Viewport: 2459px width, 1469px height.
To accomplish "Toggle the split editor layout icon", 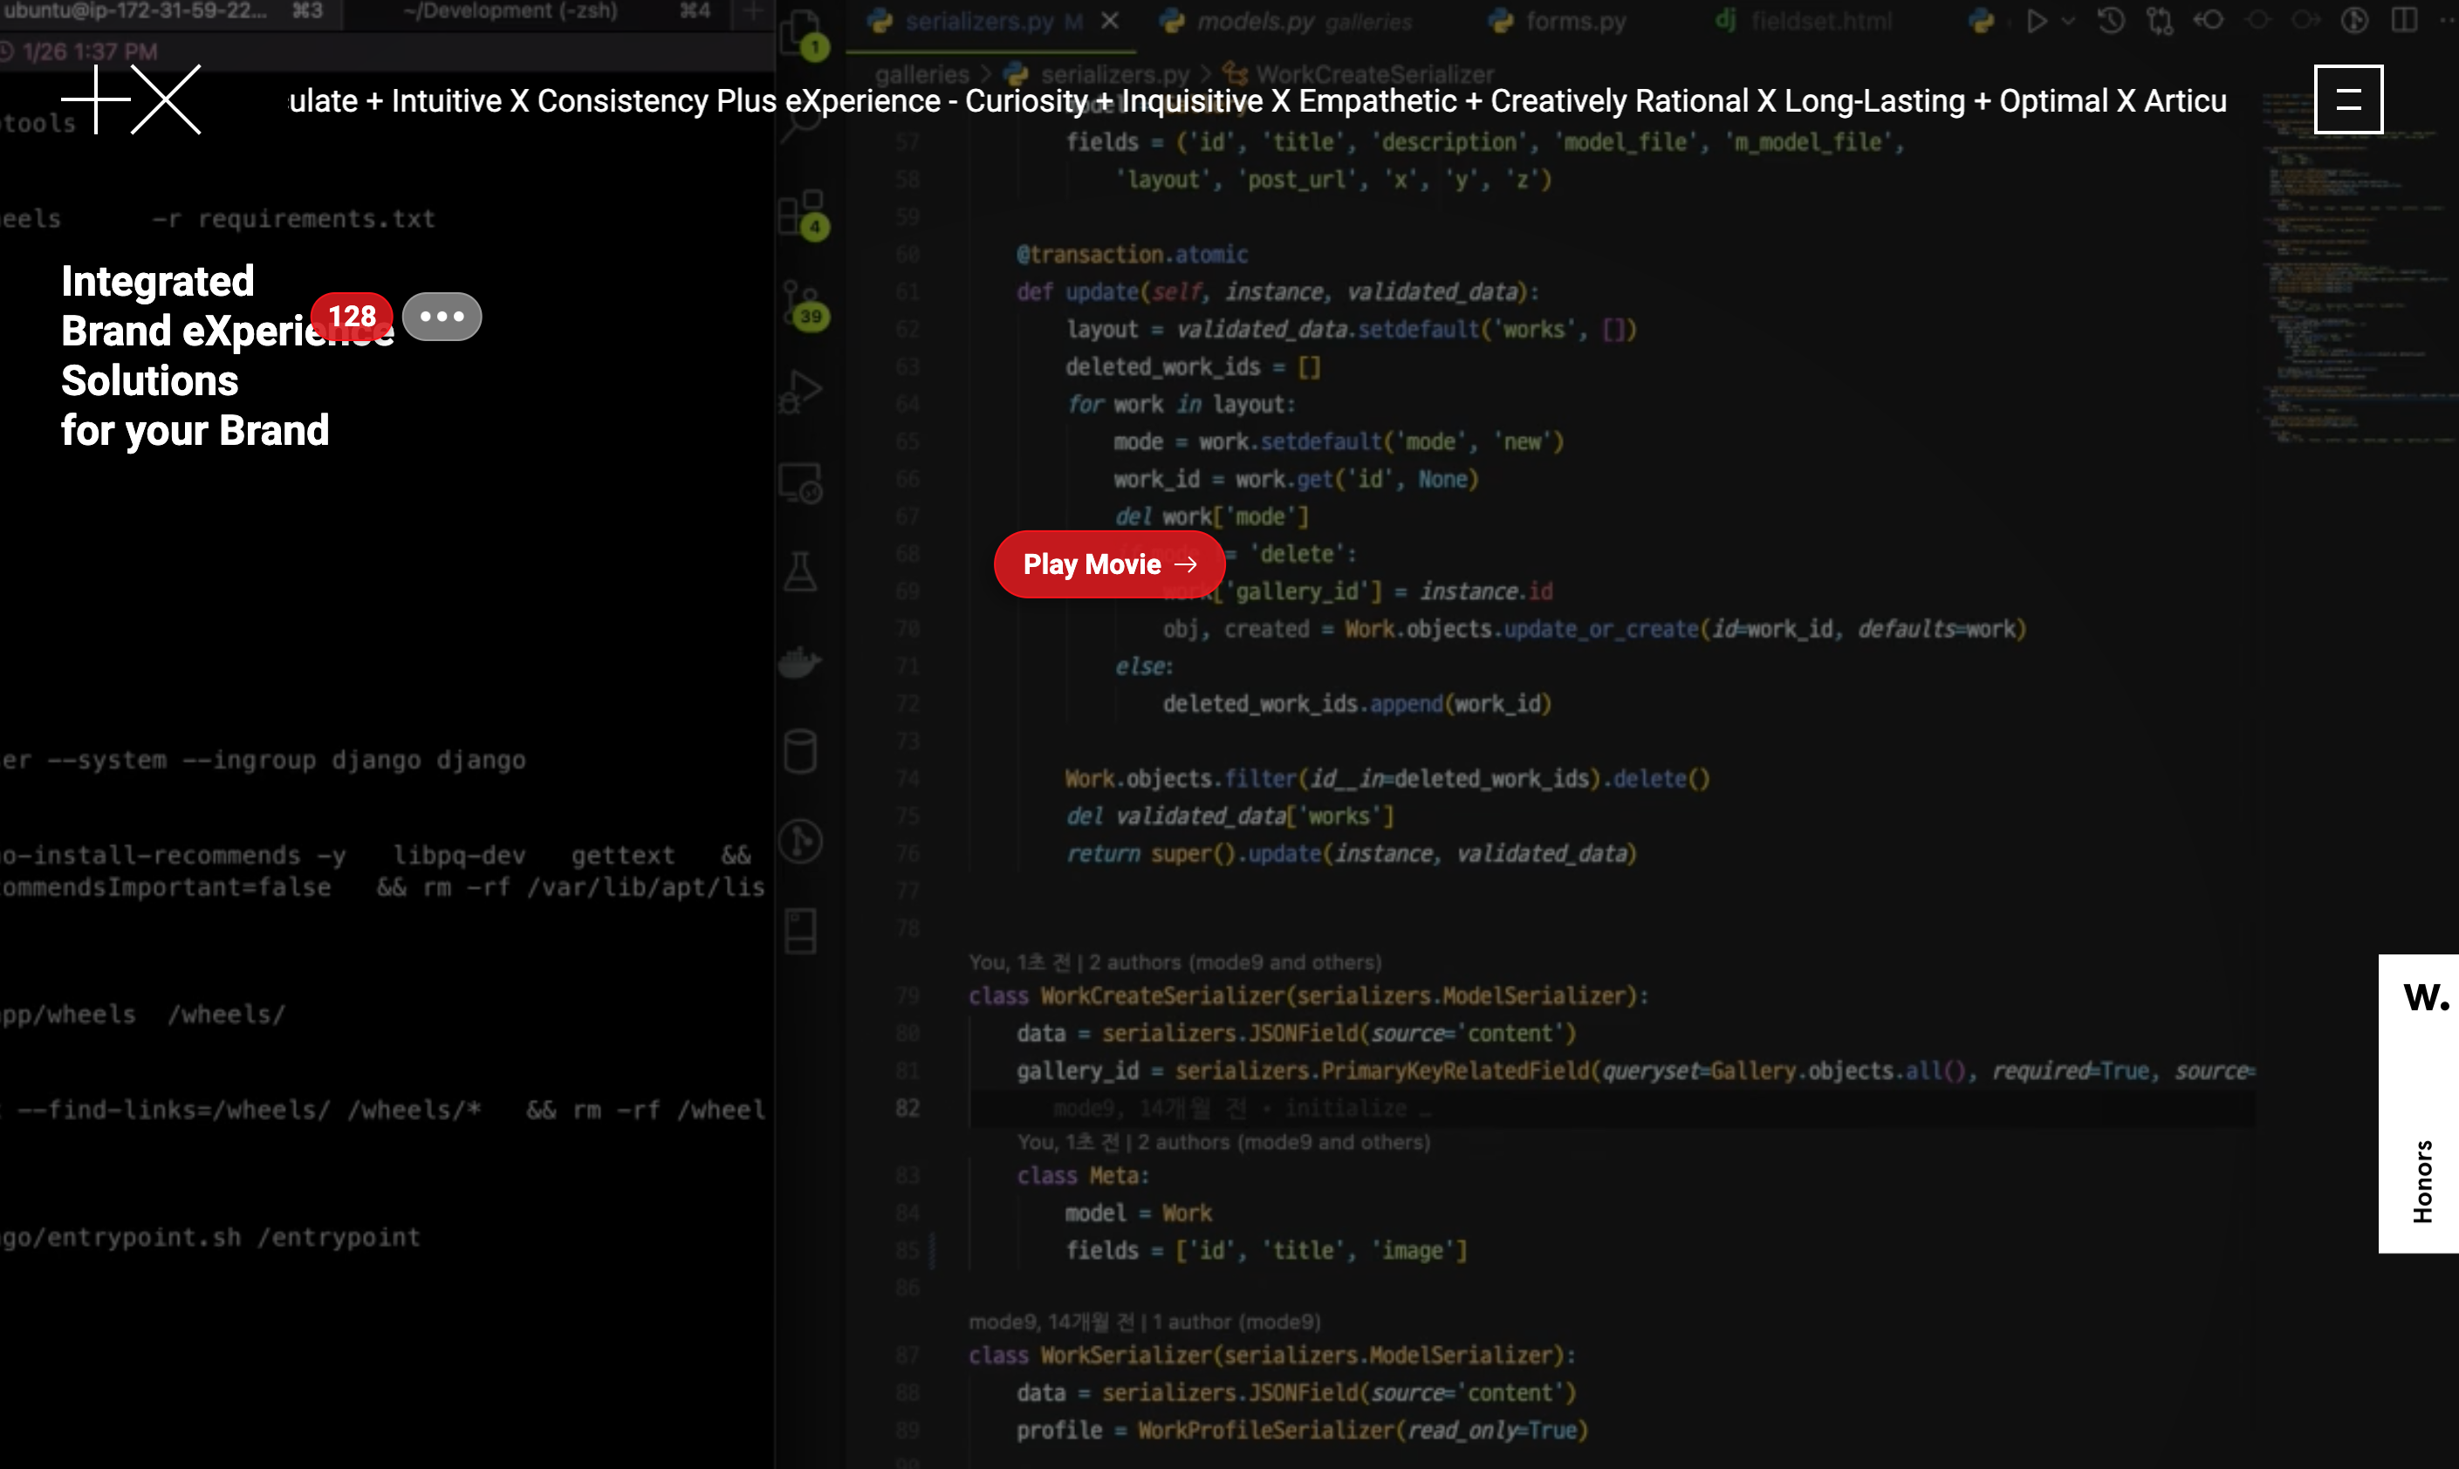I will coord(2403,20).
